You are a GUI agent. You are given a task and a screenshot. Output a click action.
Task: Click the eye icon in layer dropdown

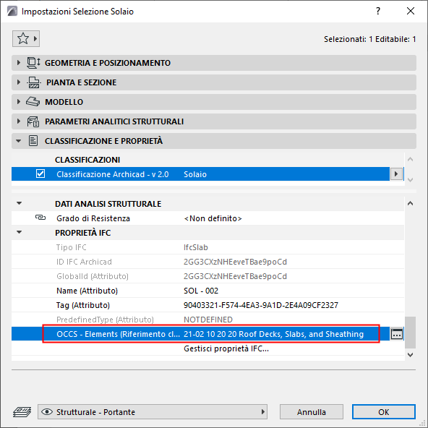47,411
